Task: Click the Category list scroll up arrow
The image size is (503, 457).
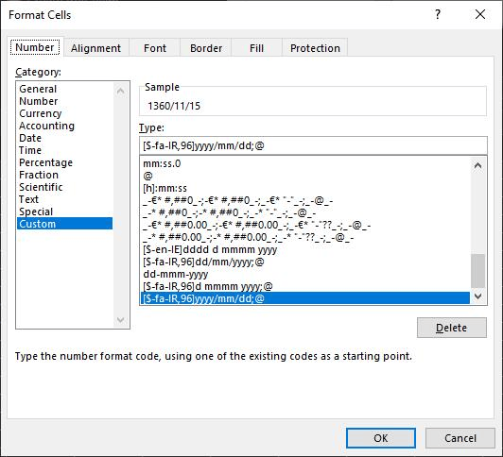Action: pyautogui.click(x=121, y=92)
